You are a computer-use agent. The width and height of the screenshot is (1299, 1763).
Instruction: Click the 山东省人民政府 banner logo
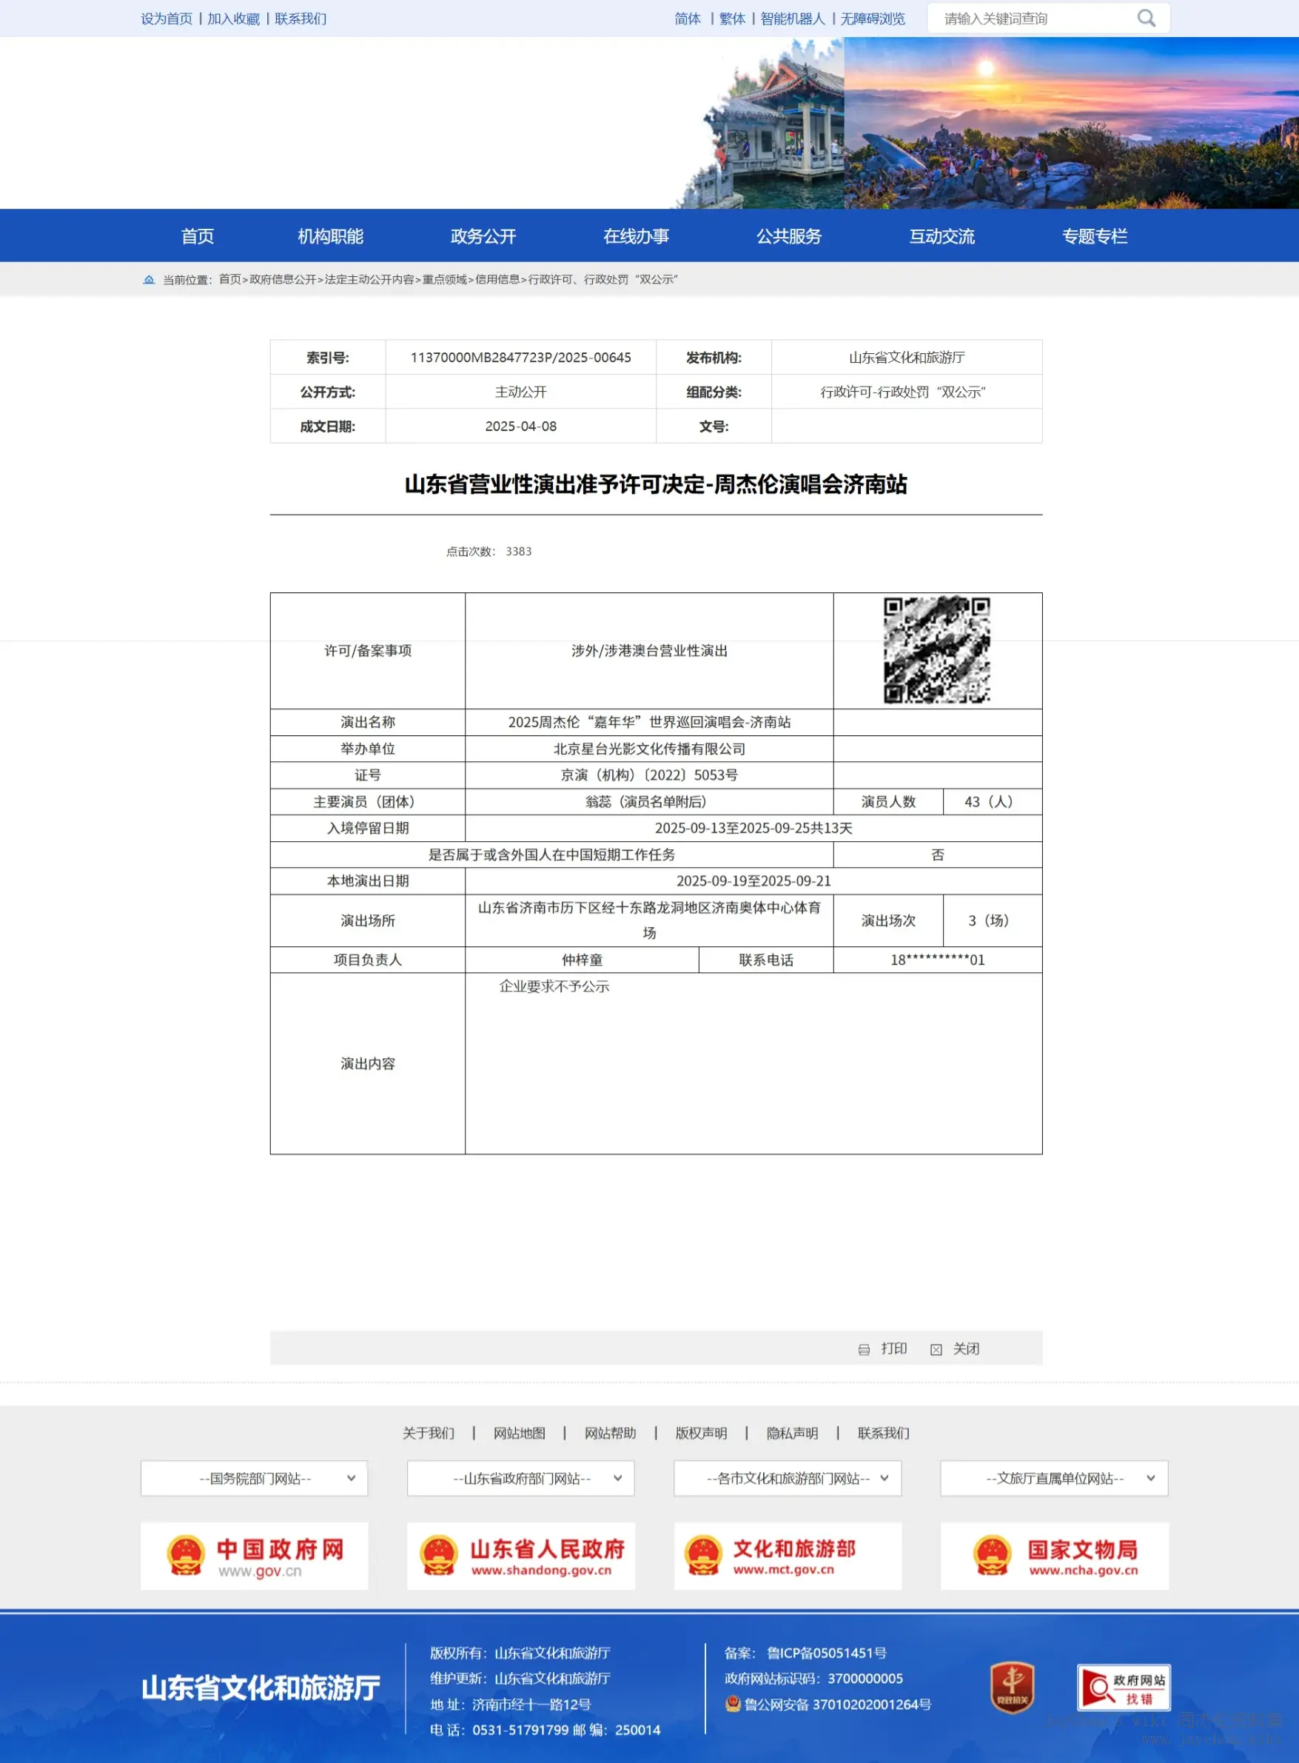pyautogui.click(x=520, y=1556)
